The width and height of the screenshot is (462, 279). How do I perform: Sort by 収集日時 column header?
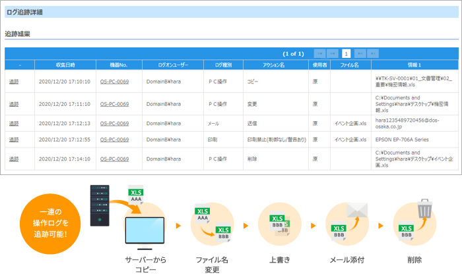65,65
